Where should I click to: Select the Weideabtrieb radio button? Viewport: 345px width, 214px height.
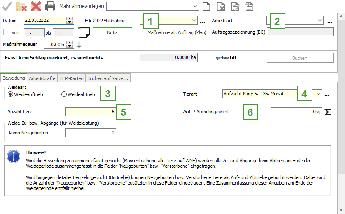[64, 94]
